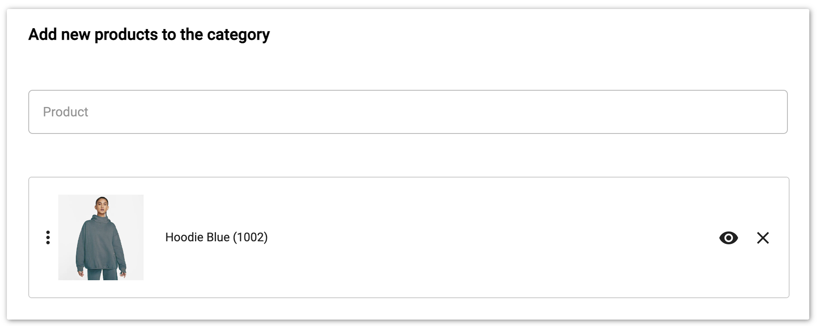
Task: Open the Product autocomplete dropdown
Action: 407,112
